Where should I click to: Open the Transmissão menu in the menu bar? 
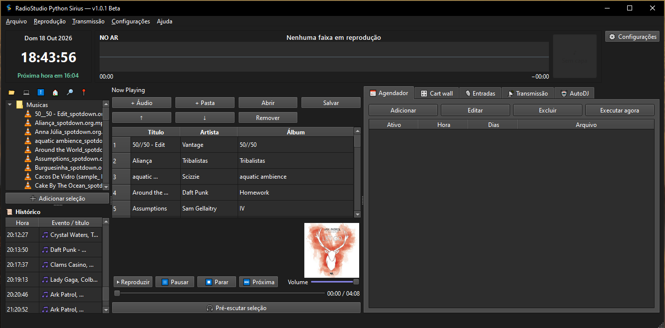point(88,21)
